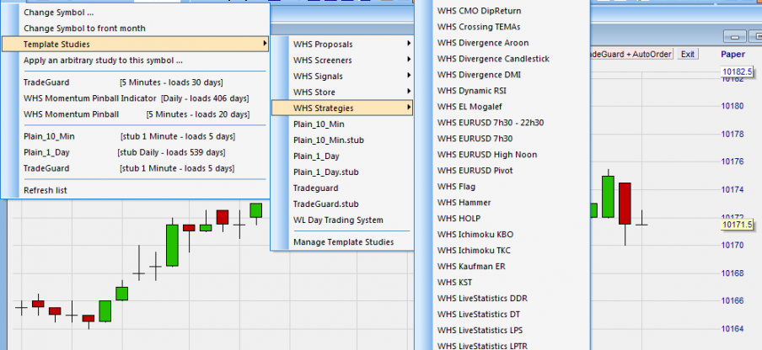Image resolution: width=762 pixels, height=350 pixels.
Task: Select the WHS Hammer strategy
Action: [502, 203]
